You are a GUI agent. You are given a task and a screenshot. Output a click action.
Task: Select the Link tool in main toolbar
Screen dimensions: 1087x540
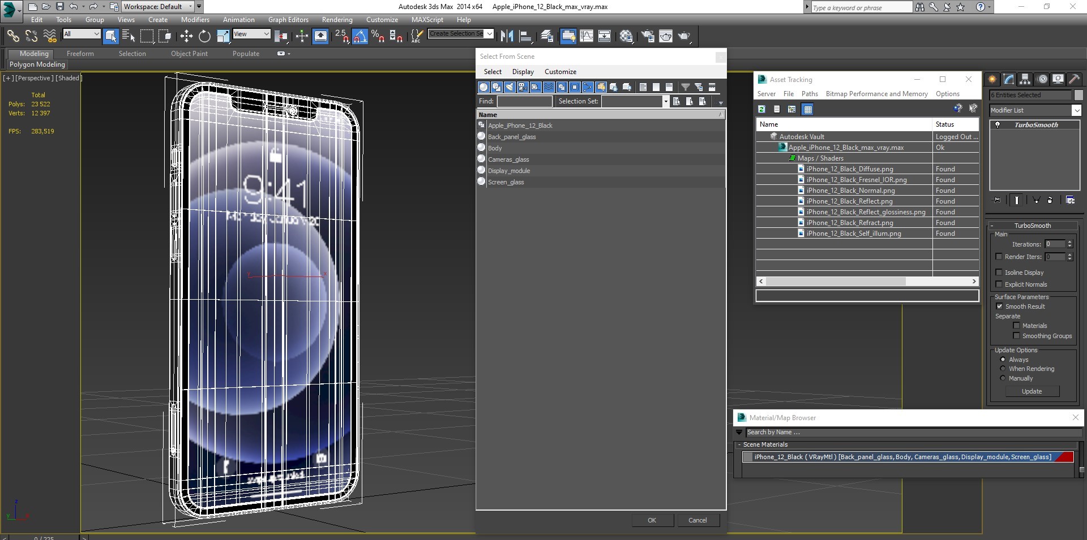pos(12,36)
